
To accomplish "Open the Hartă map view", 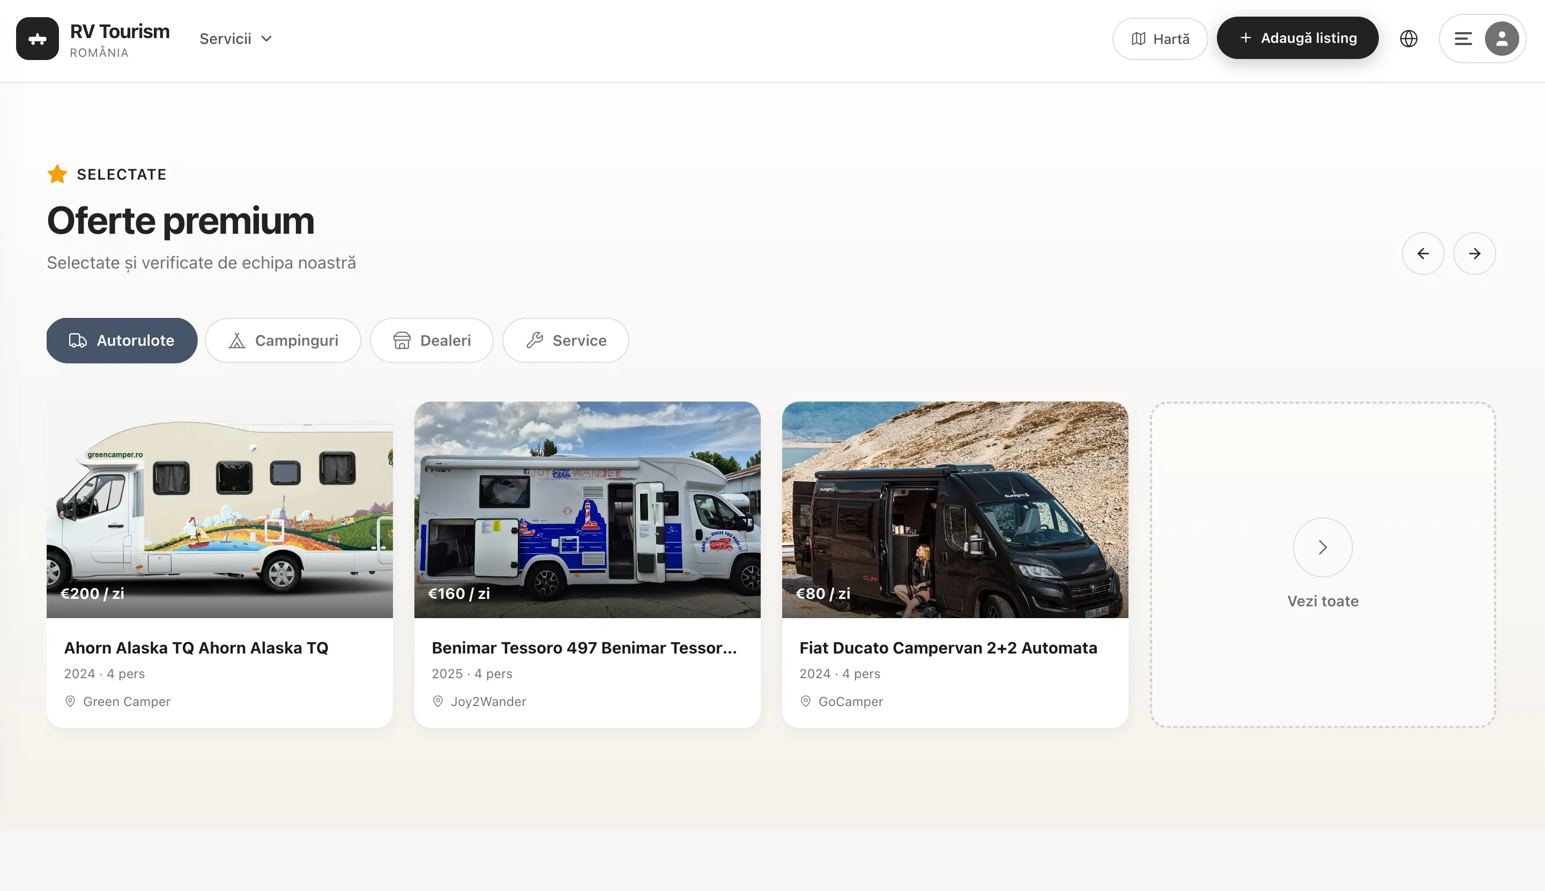I will [1160, 39].
